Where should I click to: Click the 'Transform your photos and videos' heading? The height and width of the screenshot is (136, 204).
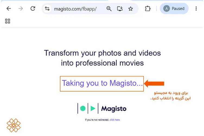102,53
